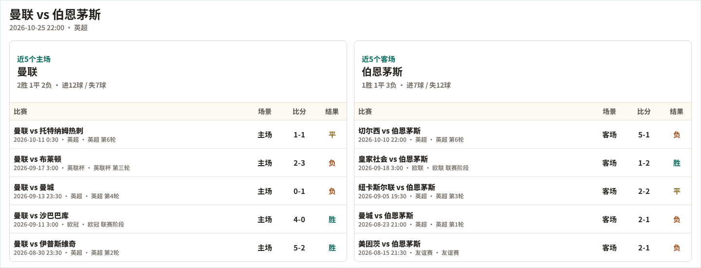Click score 2-1 in 曼城 vs 伯恩茅斯 row
701x268 pixels.
click(x=644, y=219)
